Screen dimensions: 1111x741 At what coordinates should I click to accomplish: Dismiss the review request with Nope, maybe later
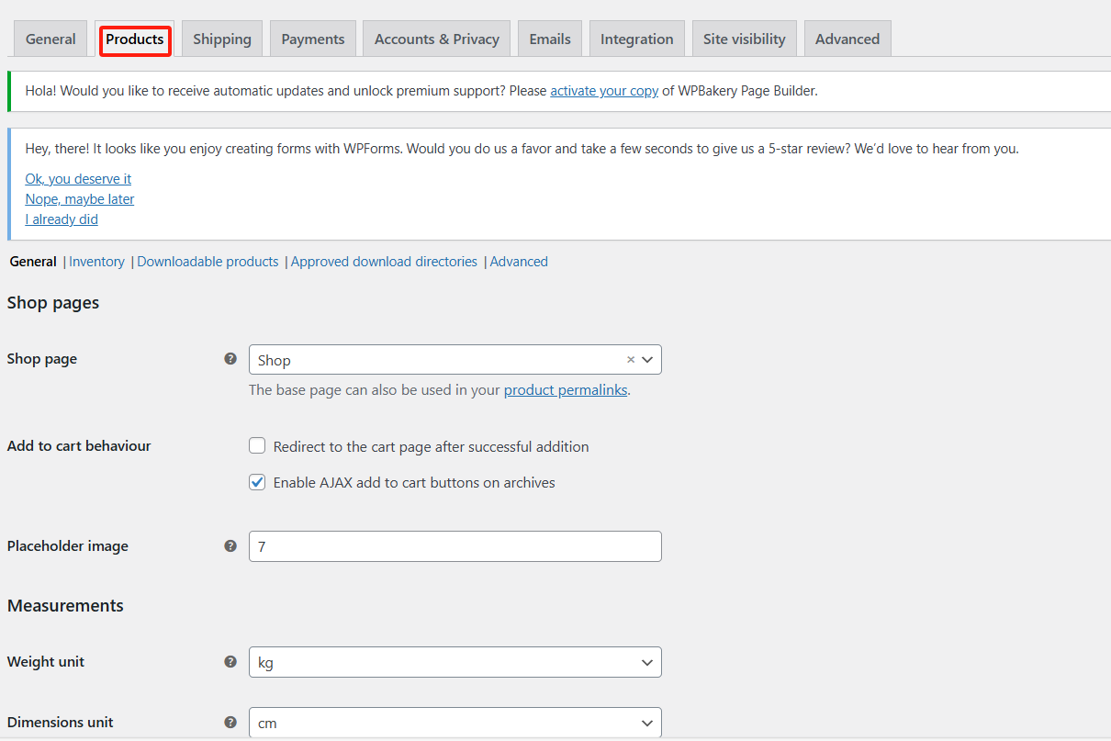[79, 198]
